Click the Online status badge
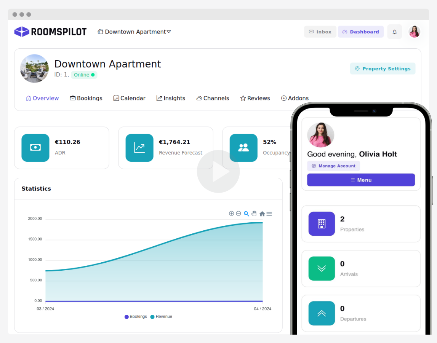The height and width of the screenshot is (343, 437). [84, 75]
